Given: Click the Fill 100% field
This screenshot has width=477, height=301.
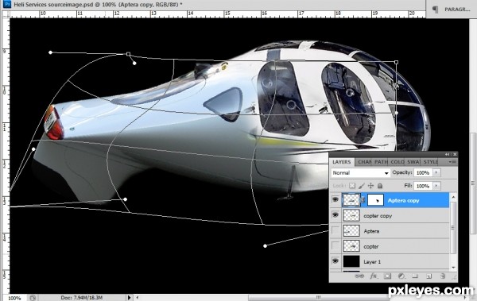Looking at the screenshot, I should point(423,186).
